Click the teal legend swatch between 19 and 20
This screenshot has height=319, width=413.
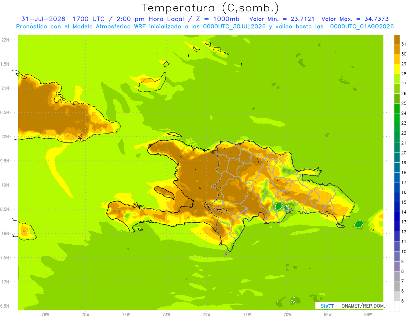[x=397, y=158]
